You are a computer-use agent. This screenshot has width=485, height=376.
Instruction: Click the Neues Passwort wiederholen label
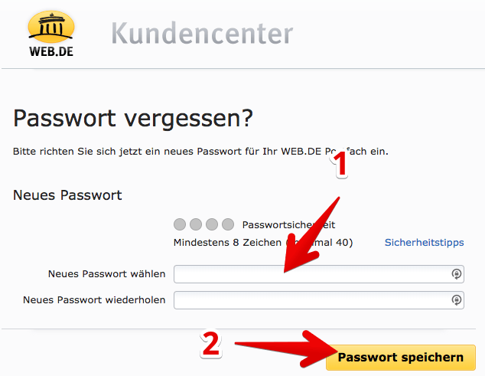tap(94, 300)
